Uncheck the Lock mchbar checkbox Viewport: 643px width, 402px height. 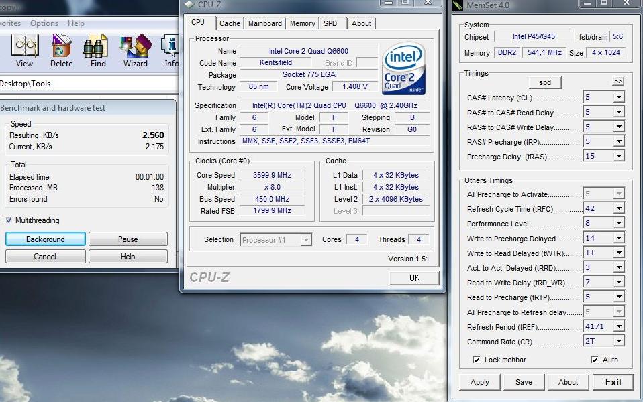(x=477, y=360)
